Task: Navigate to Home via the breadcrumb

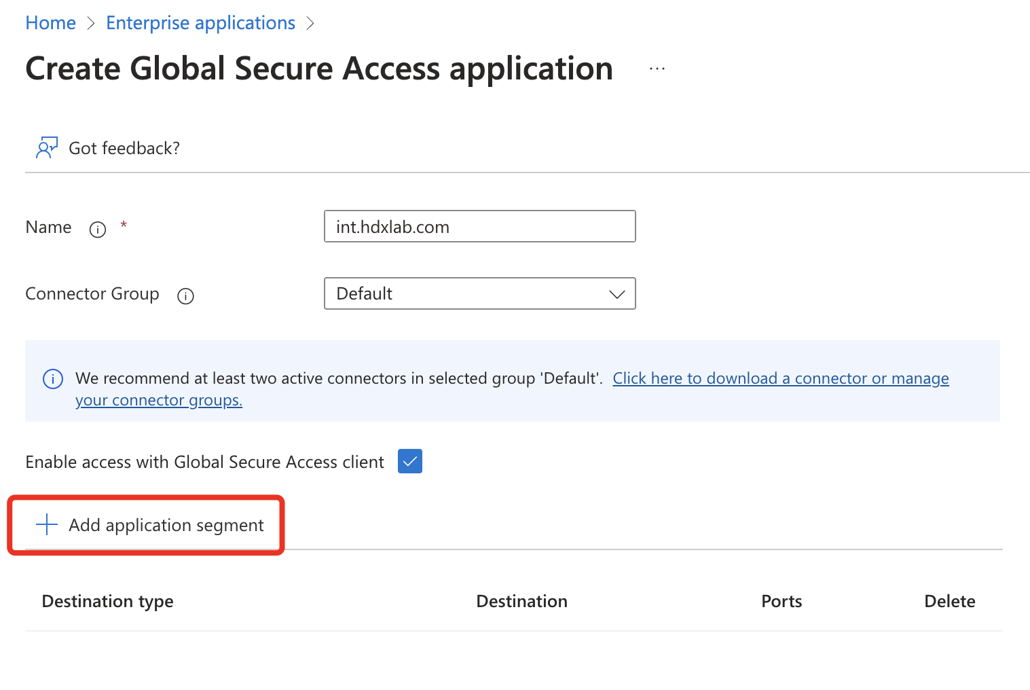Action: click(x=50, y=22)
